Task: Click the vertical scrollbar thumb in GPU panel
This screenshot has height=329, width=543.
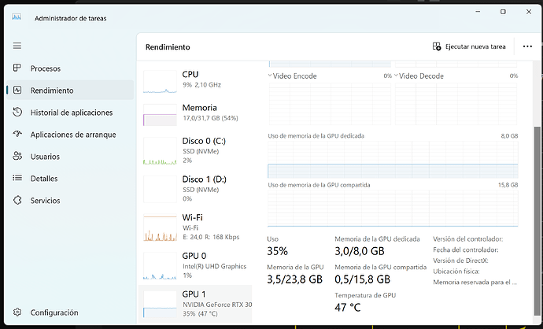Action: (537, 221)
